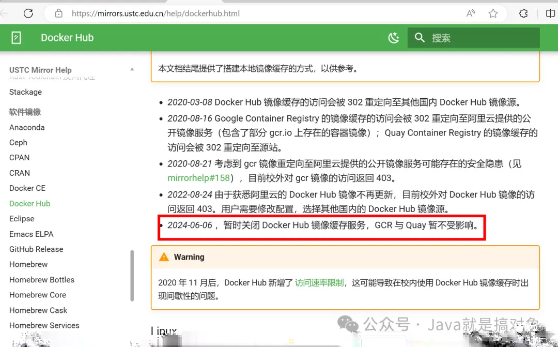This screenshot has height=347, width=558.
Task: Click the 搜索 search input field
Action: (474, 38)
